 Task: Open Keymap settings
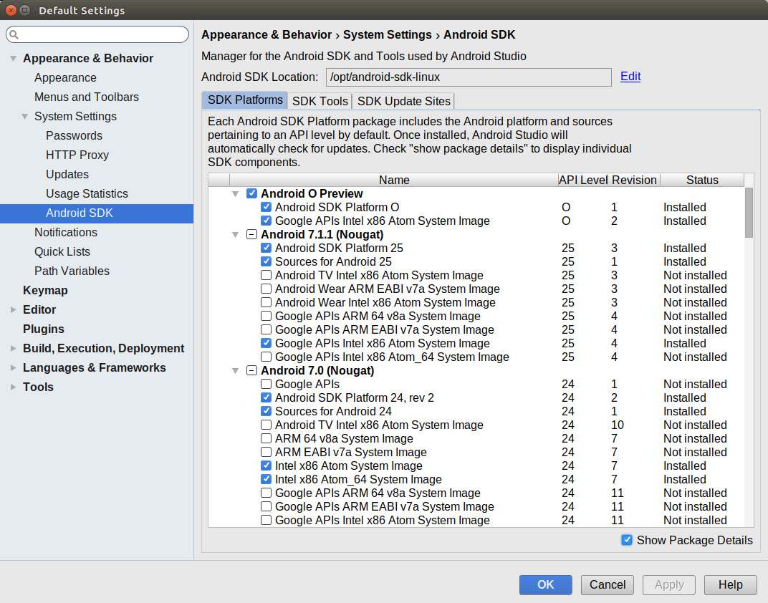point(45,290)
